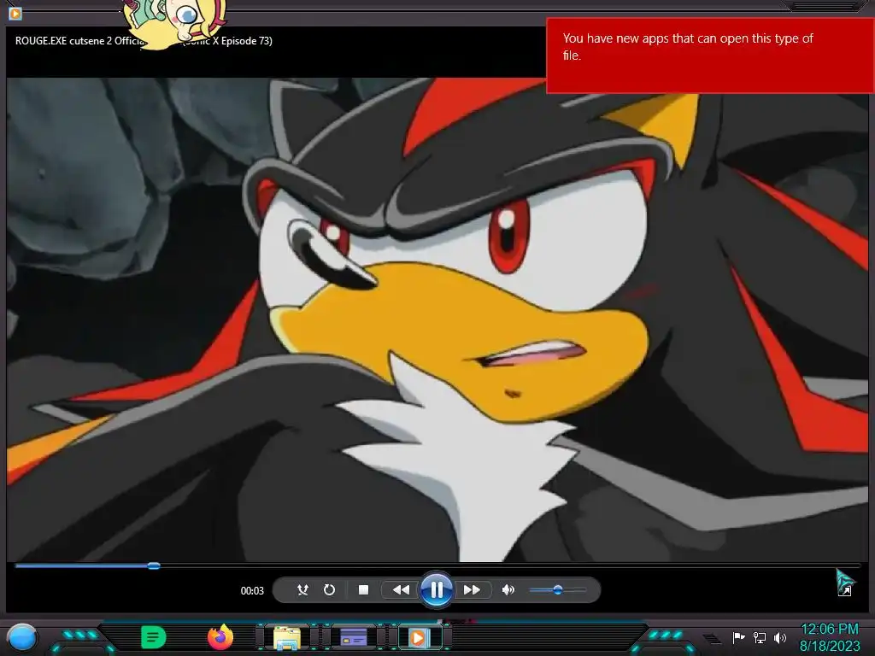Toggle repeat mode in the player
The image size is (875, 656).
[329, 589]
